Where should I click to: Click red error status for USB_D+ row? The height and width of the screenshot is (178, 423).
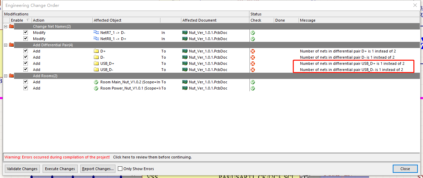[x=253, y=63]
